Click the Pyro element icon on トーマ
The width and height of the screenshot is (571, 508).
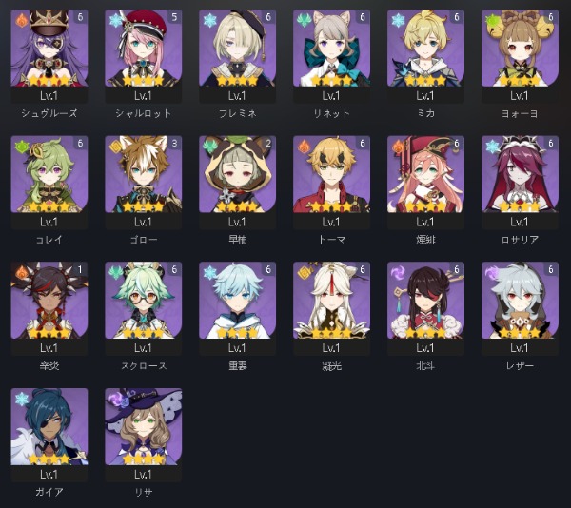[x=304, y=147]
